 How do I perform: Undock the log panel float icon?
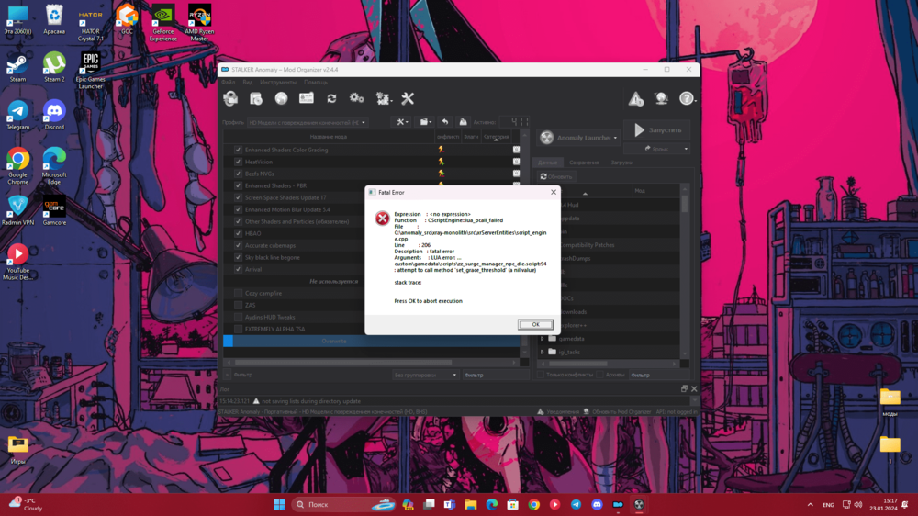[x=684, y=389]
